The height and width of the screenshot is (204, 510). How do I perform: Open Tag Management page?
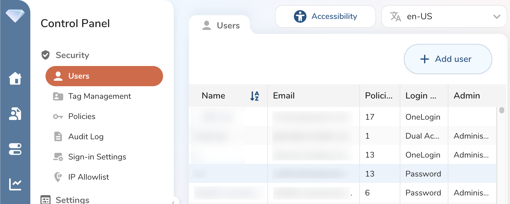(99, 96)
